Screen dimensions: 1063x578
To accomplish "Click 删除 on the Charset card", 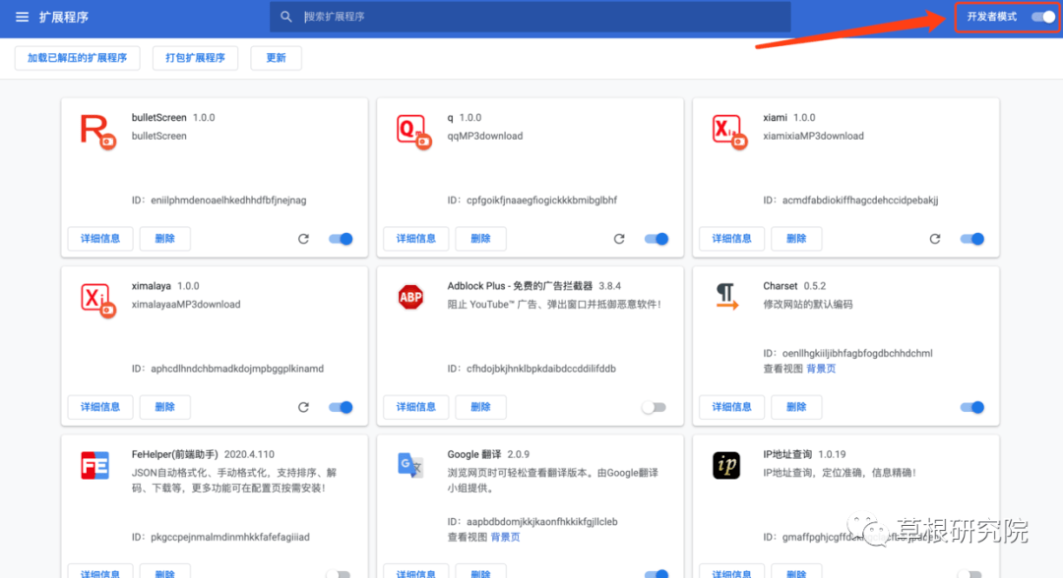I will point(796,407).
